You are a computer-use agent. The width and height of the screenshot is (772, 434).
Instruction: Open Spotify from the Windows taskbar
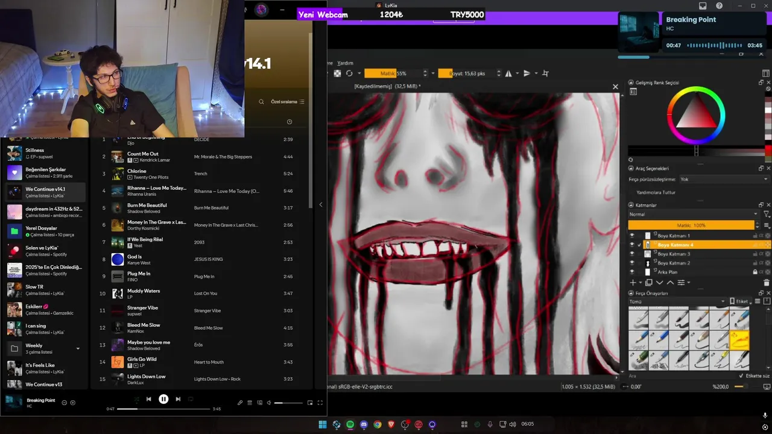(x=350, y=424)
